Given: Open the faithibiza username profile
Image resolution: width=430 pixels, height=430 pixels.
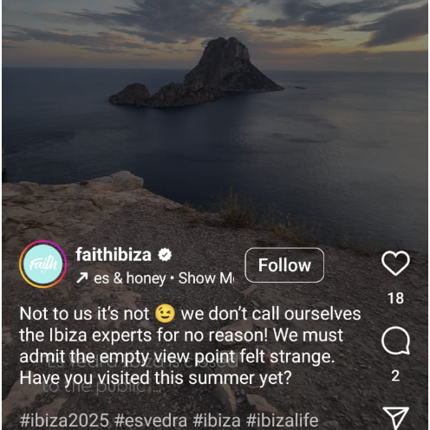Looking at the screenshot, I should point(114,255).
